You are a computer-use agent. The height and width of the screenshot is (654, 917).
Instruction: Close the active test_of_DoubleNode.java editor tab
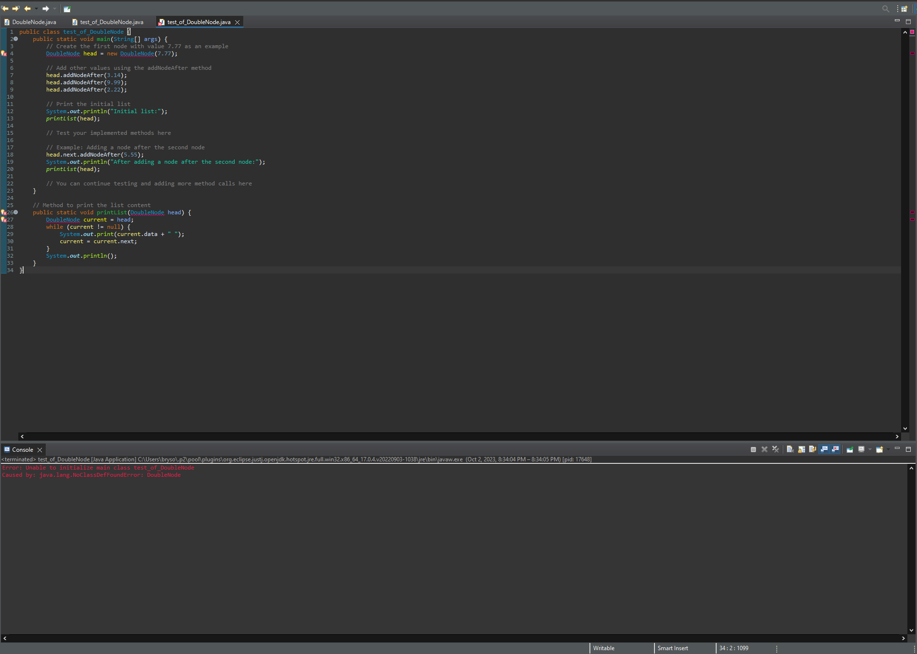click(x=237, y=22)
